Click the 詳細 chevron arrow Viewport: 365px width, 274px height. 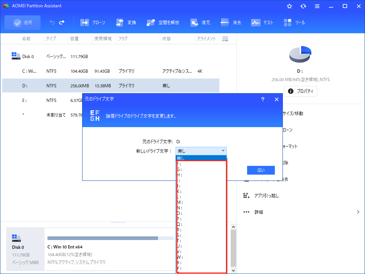[358, 212]
